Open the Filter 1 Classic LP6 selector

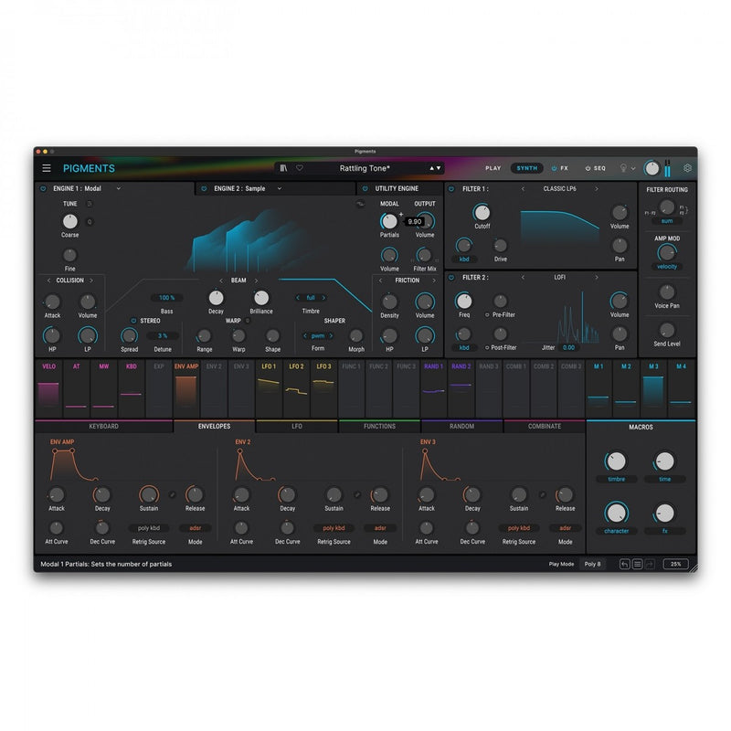click(x=559, y=190)
